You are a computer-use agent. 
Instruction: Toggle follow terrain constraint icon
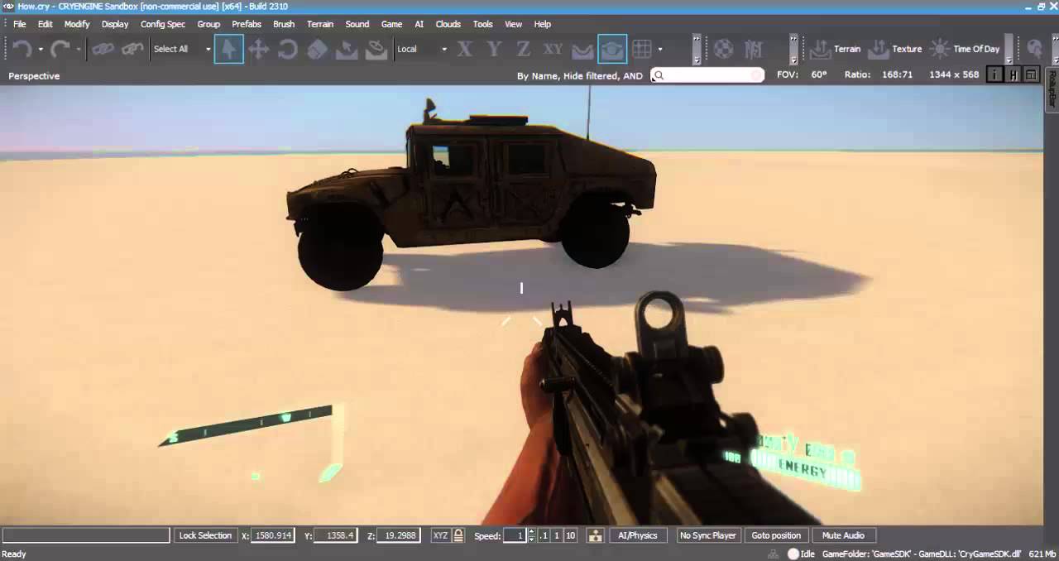(582, 50)
